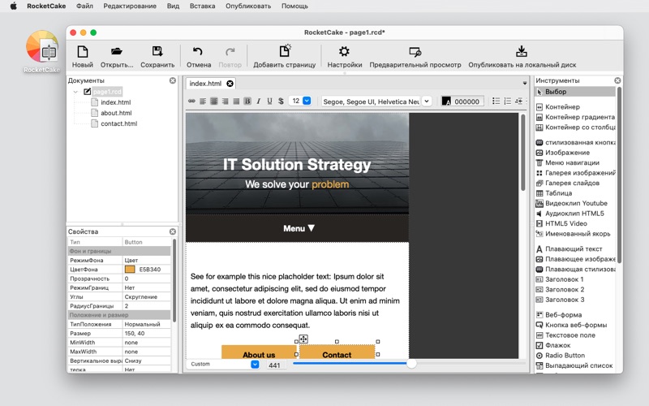Viewport: 649px width, 406px height.
Task: Expand the Menu navigation on the page
Action: pos(299,228)
